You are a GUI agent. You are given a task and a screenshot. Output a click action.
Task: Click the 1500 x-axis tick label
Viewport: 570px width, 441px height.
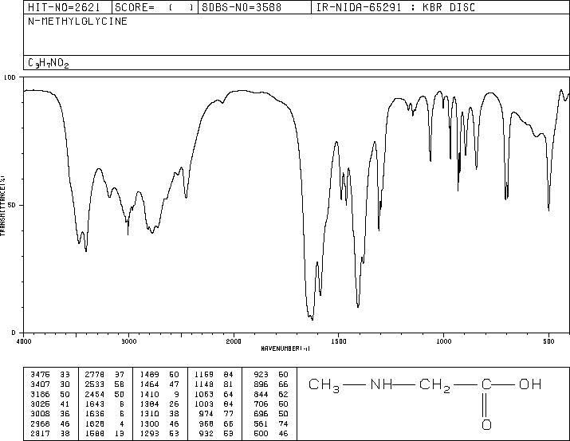pos(339,341)
